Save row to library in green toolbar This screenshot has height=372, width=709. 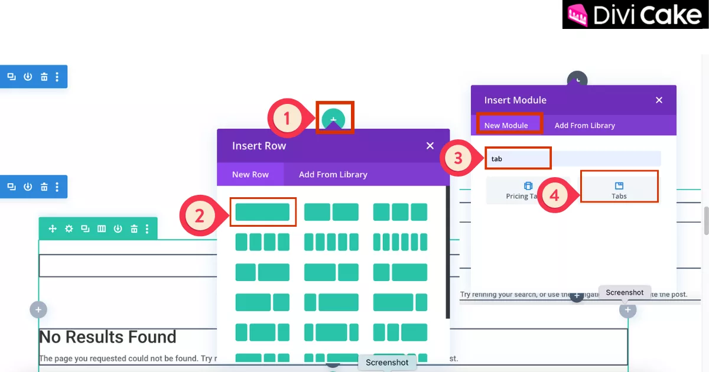click(x=118, y=229)
